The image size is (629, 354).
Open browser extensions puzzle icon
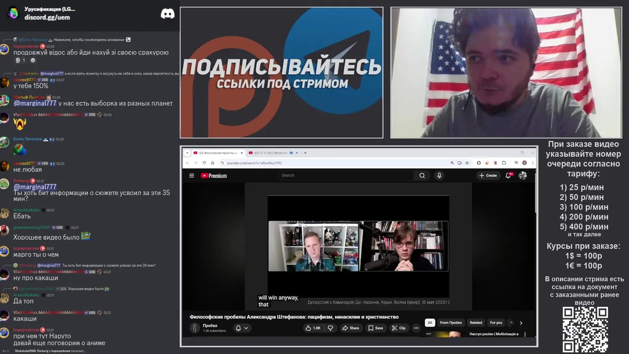[x=504, y=163]
